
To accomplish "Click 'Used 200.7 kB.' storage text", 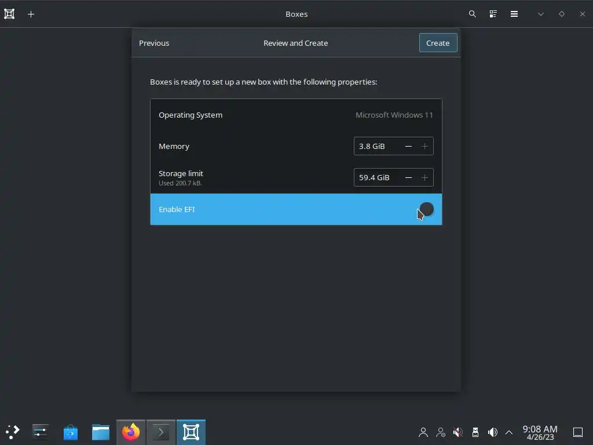I will [x=181, y=183].
